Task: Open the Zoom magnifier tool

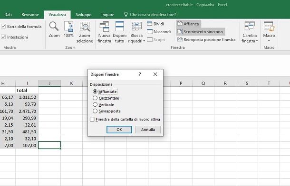Action: (x=54, y=29)
